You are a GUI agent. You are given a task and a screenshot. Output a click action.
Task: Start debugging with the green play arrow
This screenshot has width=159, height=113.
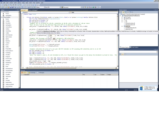click(35, 7)
